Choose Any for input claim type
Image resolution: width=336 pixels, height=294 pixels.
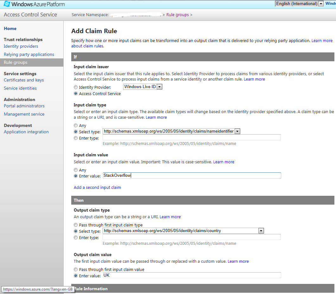[76, 125]
